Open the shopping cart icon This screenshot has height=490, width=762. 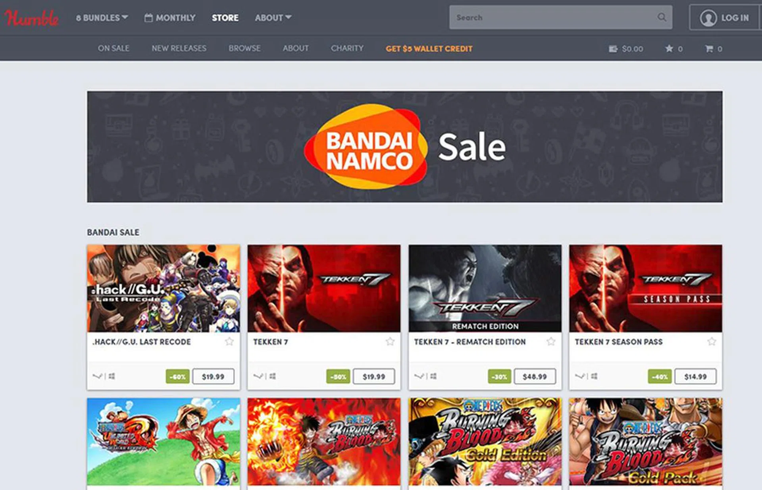click(709, 48)
